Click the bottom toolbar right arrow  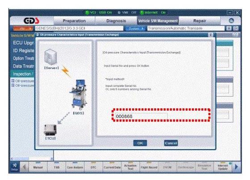pyautogui.click(x=237, y=167)
